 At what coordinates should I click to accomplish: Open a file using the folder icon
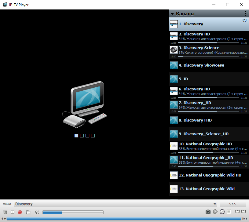click(28, 212)
